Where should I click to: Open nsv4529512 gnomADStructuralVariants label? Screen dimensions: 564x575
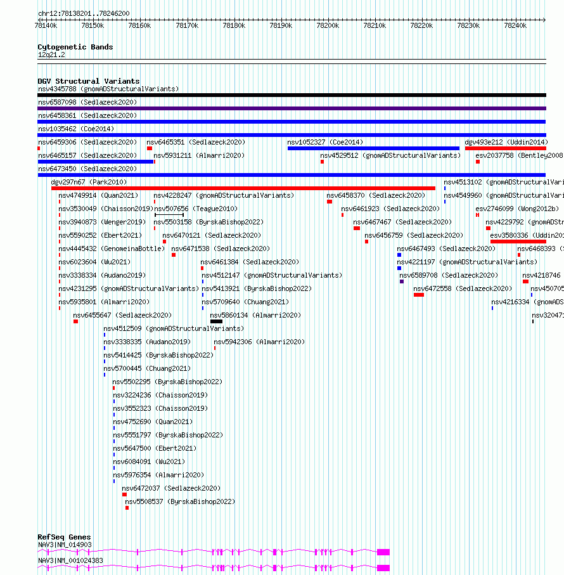pos(390,155)
